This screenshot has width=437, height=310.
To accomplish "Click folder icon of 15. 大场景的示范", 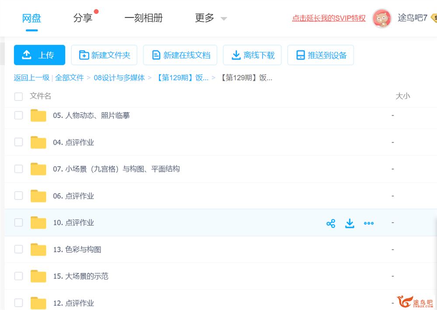I will pos(38,276).
